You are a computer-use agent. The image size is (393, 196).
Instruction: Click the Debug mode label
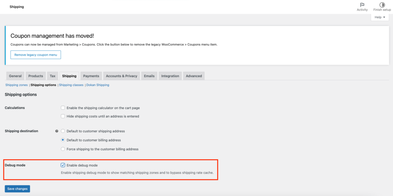[15, 165]
